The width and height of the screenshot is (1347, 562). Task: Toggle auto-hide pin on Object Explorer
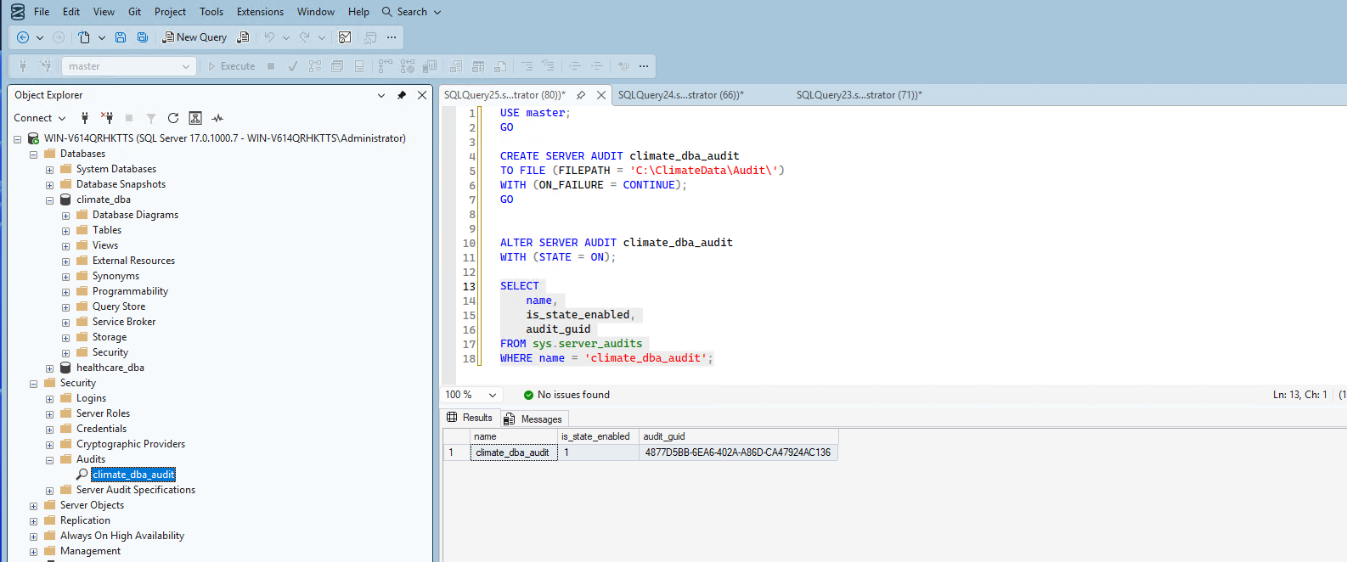402,95
